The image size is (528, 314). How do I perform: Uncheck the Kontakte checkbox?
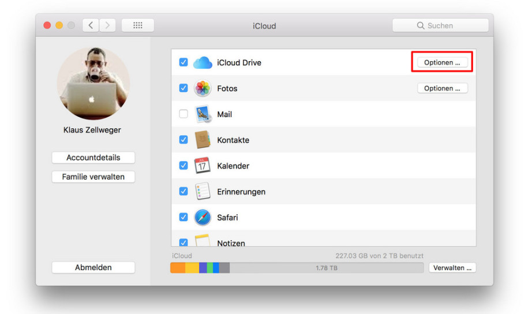coord(184,140)
